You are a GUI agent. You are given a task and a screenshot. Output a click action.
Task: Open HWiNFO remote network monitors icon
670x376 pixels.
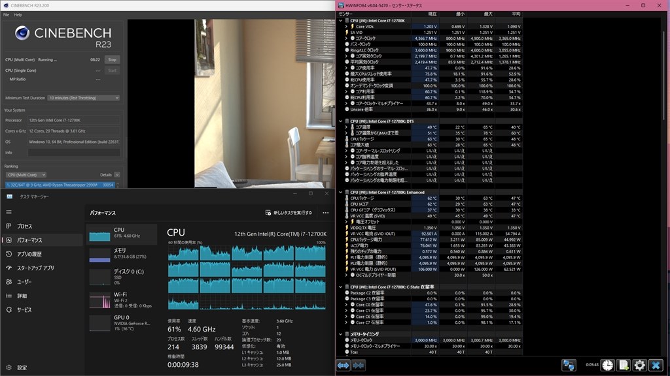(x=569, y=365)
